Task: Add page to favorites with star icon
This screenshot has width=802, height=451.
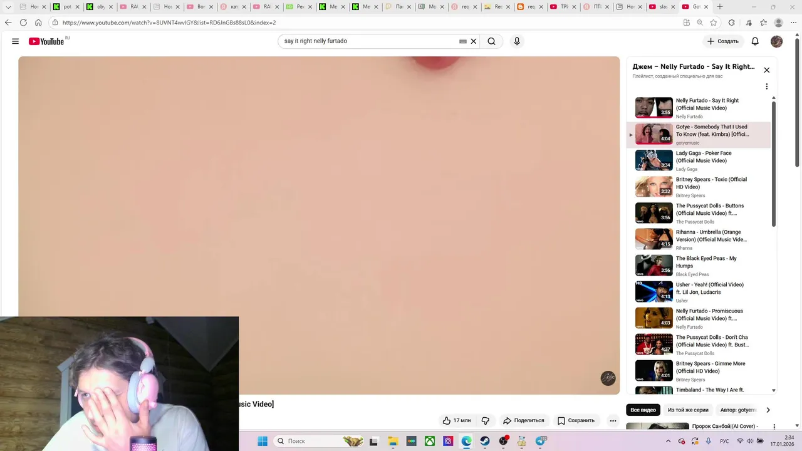Action: [x=713, y=23]
